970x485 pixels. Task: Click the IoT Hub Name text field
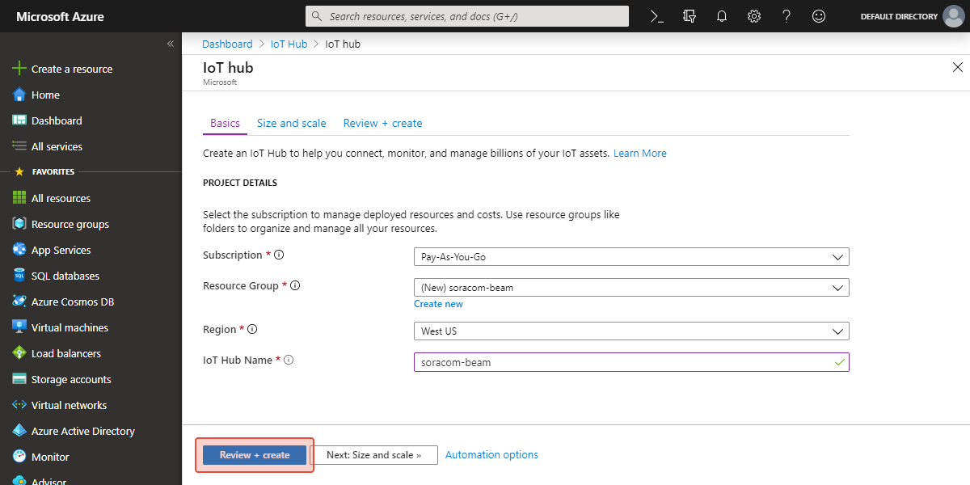click(622, 362)
